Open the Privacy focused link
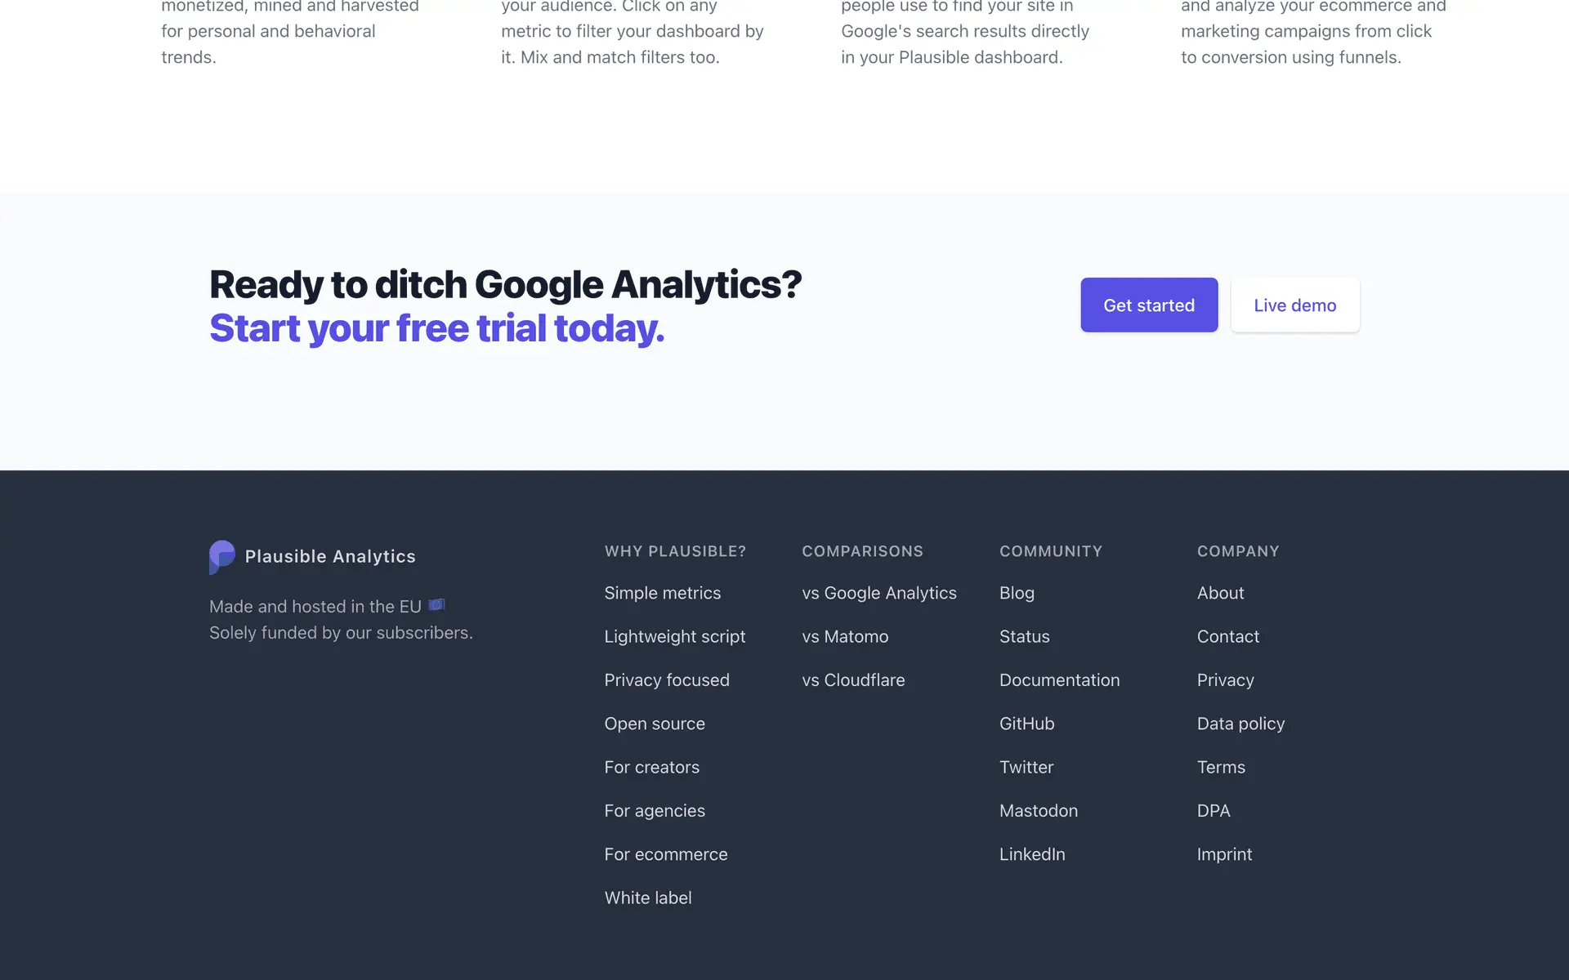The image size is (1569, 980). point(666,680)
